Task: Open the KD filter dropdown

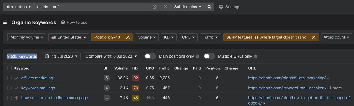Action: tap(168, 37)
